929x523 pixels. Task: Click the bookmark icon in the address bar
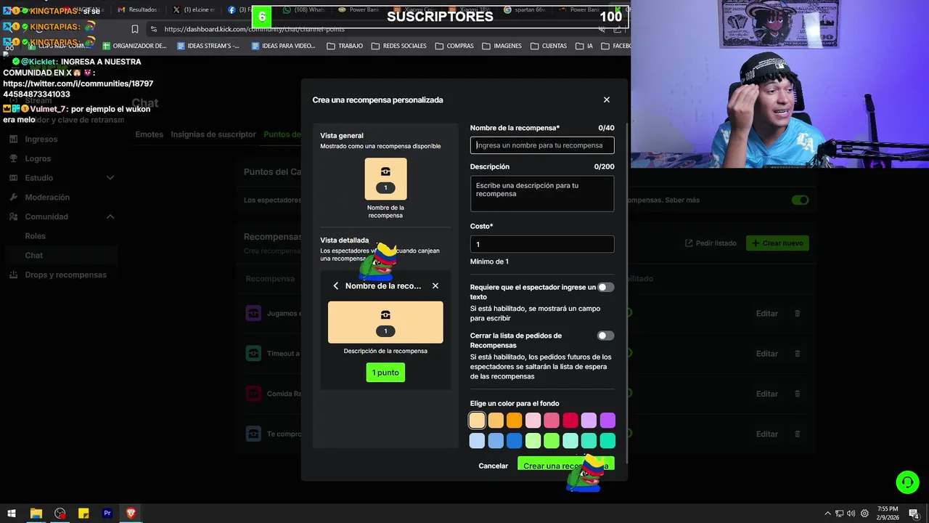click(134, 29)
